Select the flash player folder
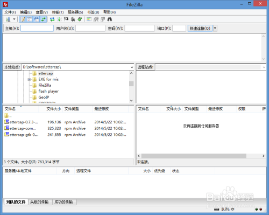Viewport: 269px width, 215px height. 48,91
